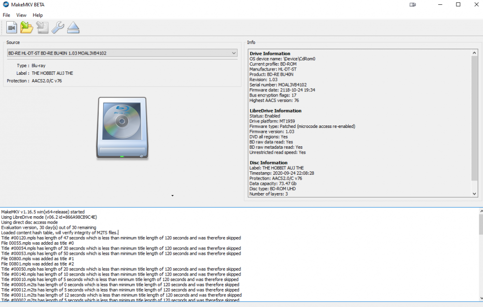Click the Drive platform: MT1959 line
483x307 pixels.
click(272, 121)
